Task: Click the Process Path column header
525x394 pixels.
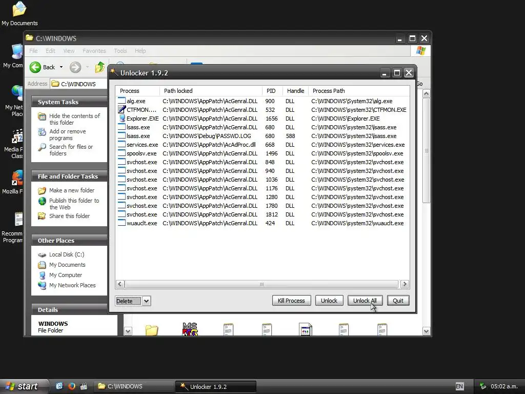Action: (x=359, y=91)
